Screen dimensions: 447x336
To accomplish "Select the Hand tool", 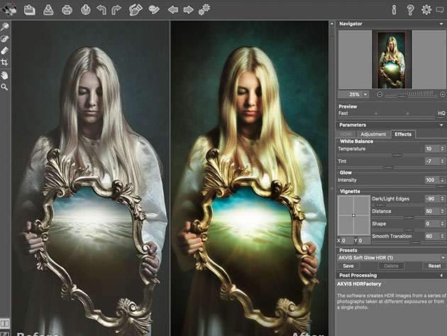I will click(5, 75).
